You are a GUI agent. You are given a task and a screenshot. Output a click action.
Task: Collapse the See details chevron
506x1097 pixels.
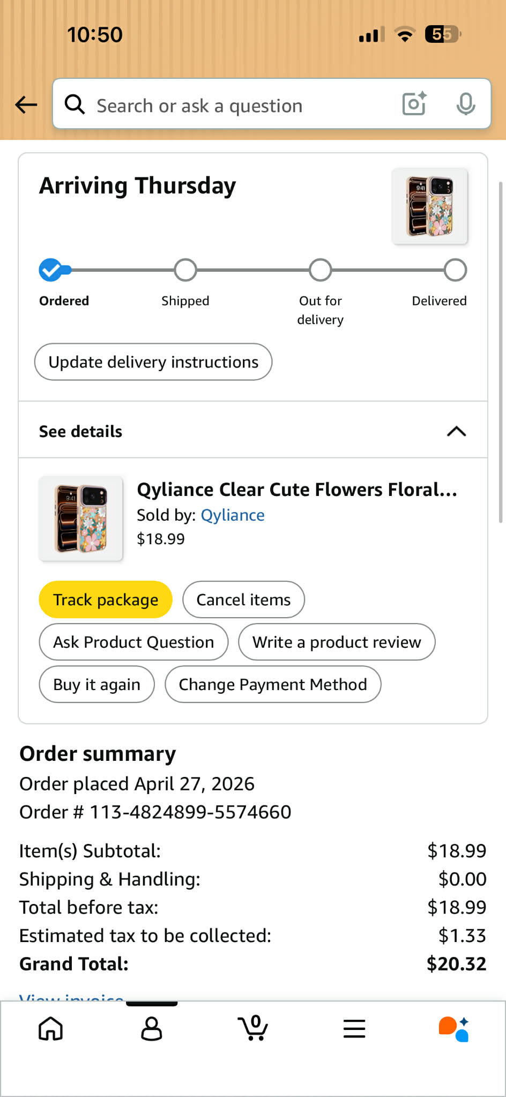click(457, 431)
